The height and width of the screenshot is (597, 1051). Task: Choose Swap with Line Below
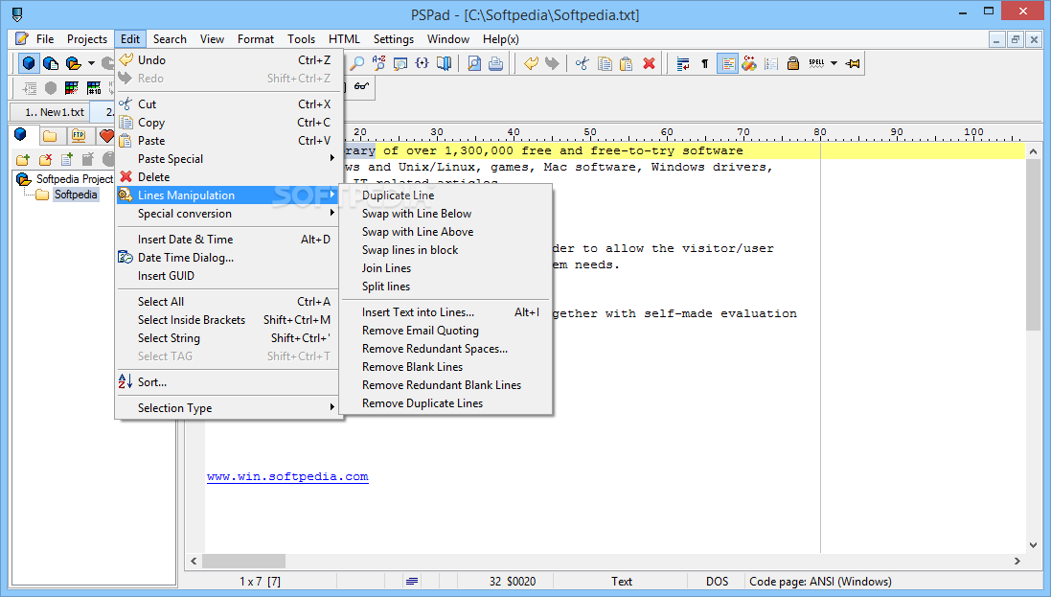click(446, 214)
